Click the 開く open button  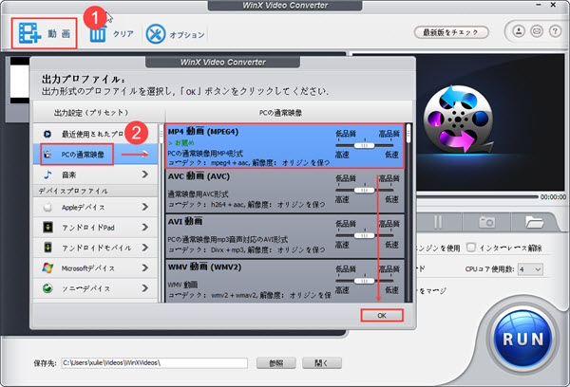coord(322,363)
